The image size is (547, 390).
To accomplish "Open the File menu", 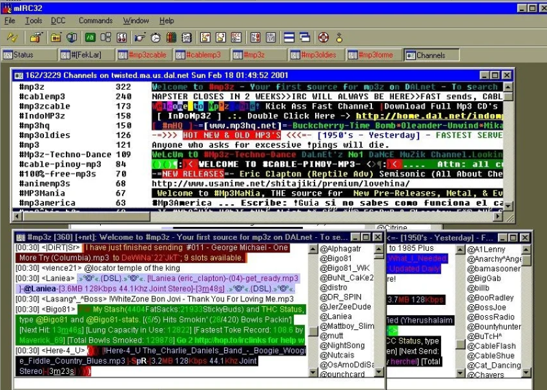I will point(10,21).
